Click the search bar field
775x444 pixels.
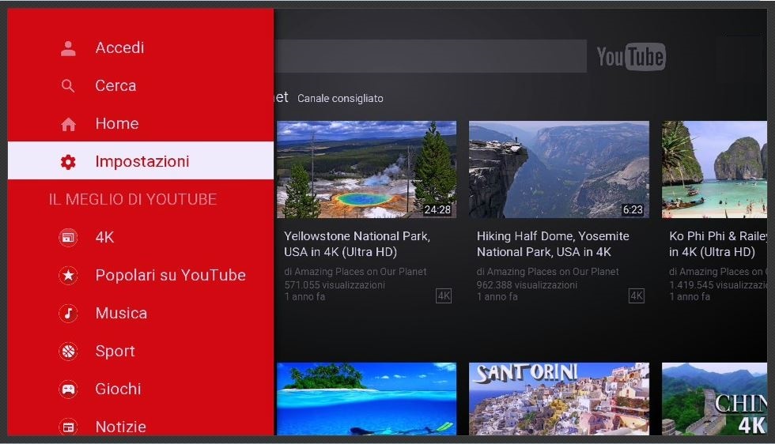point(430,56)
